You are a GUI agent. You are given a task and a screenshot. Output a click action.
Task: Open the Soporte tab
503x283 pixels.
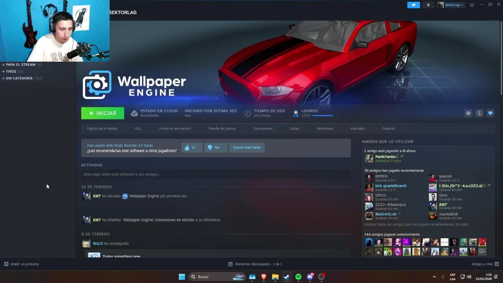point(389,129)
